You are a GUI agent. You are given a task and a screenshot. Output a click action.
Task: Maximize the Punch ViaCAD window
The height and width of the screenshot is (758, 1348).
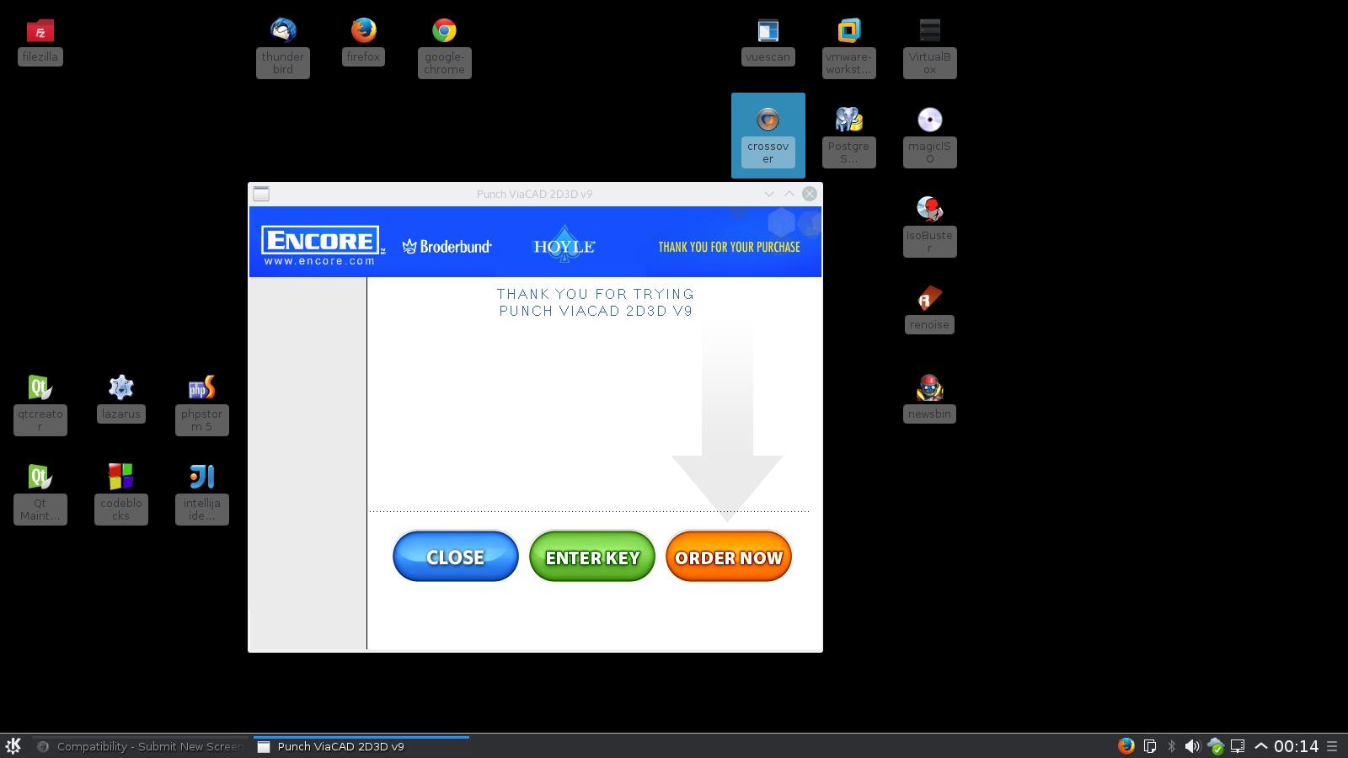point(789,194)
